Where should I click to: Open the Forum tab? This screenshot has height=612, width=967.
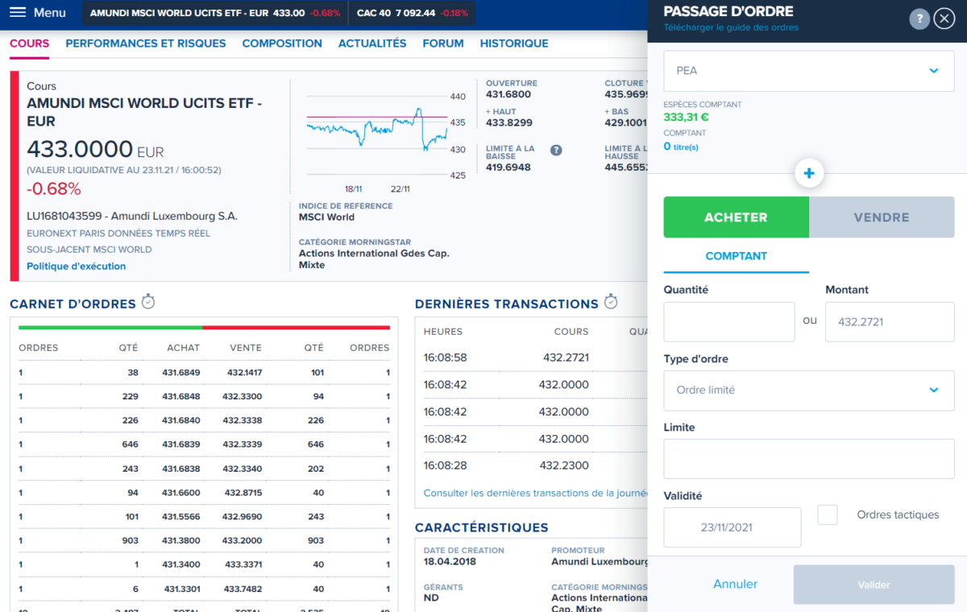443,43
